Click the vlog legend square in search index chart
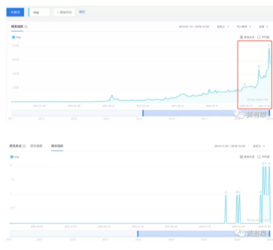 13,37
